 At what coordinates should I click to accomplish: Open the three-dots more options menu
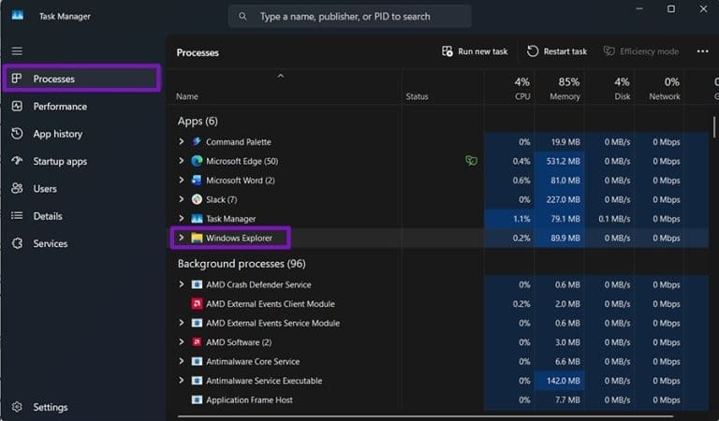click(702, 51)
